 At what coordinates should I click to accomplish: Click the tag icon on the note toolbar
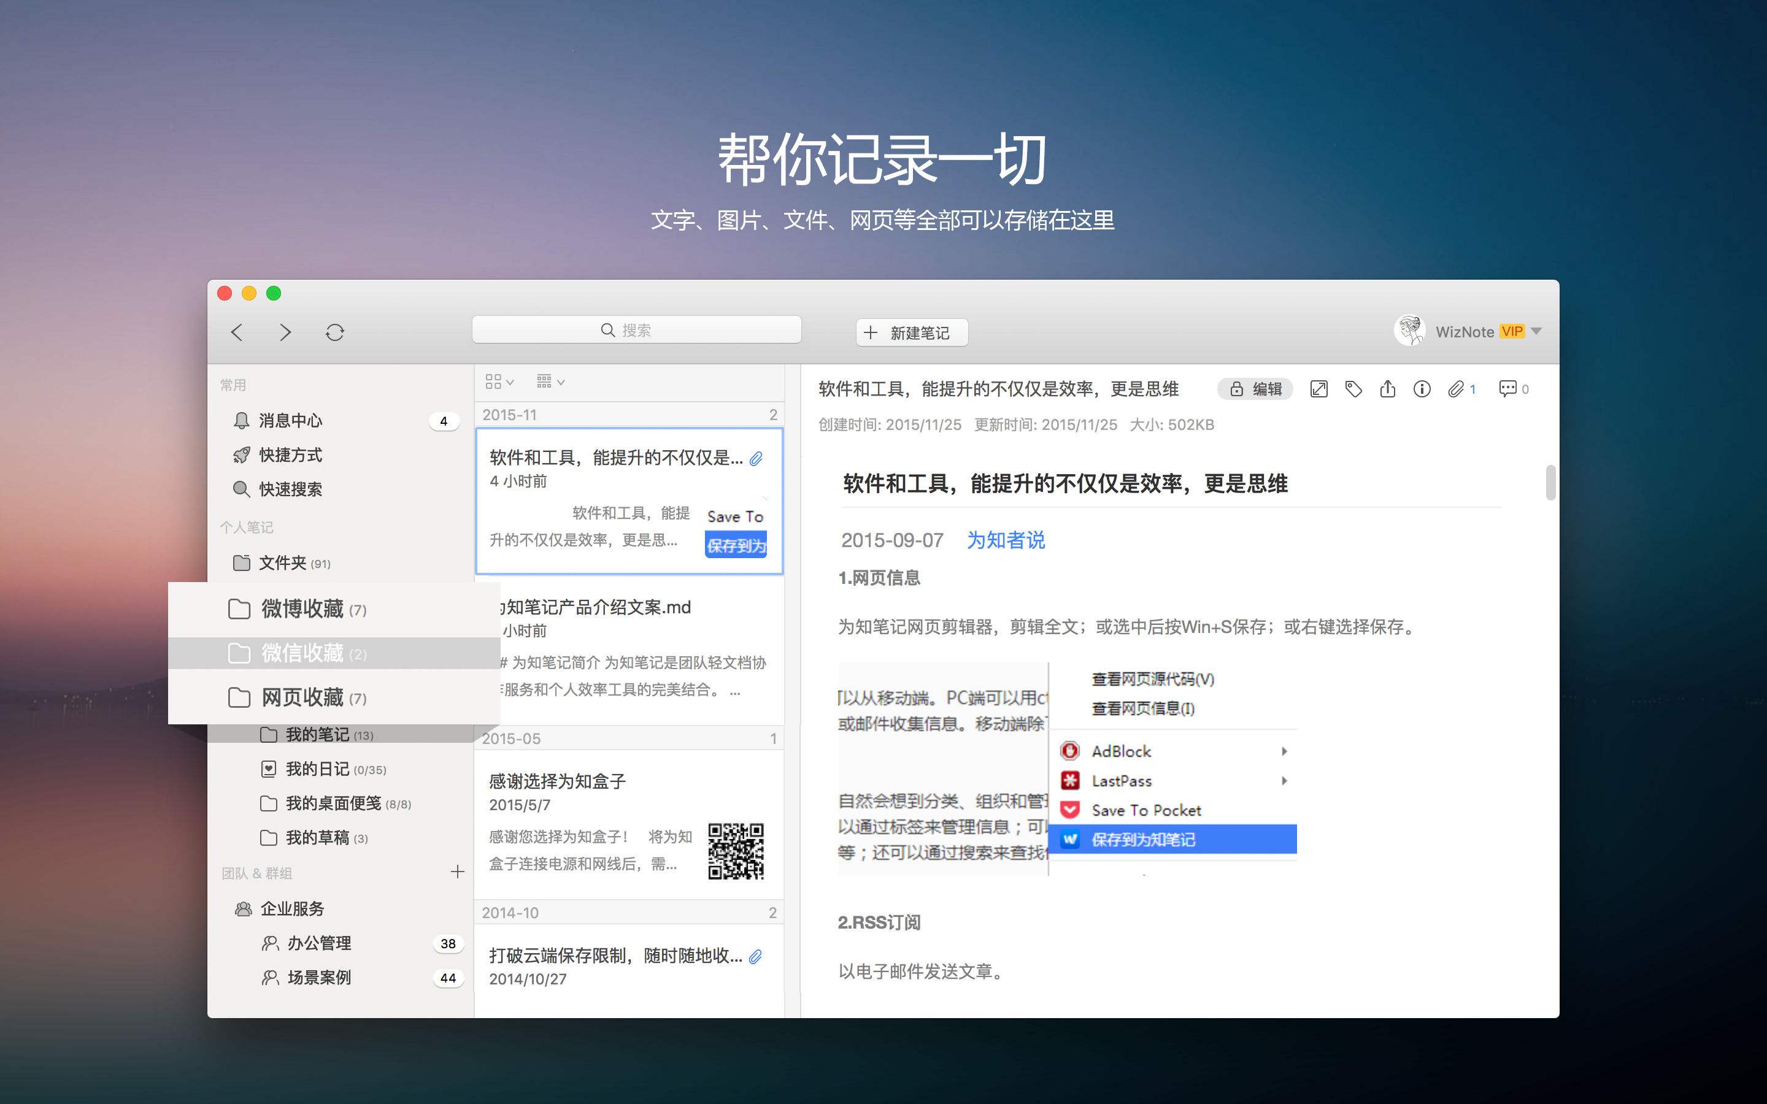click(x=1353, y=388)
